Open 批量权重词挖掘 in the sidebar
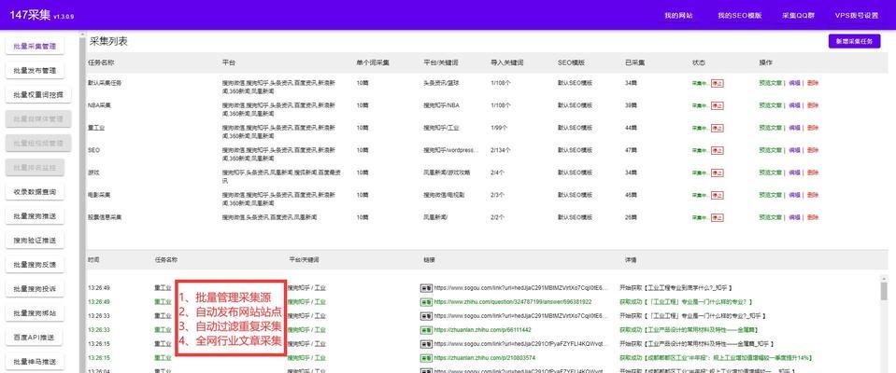 pyautogui.click(x=38, y=95)
